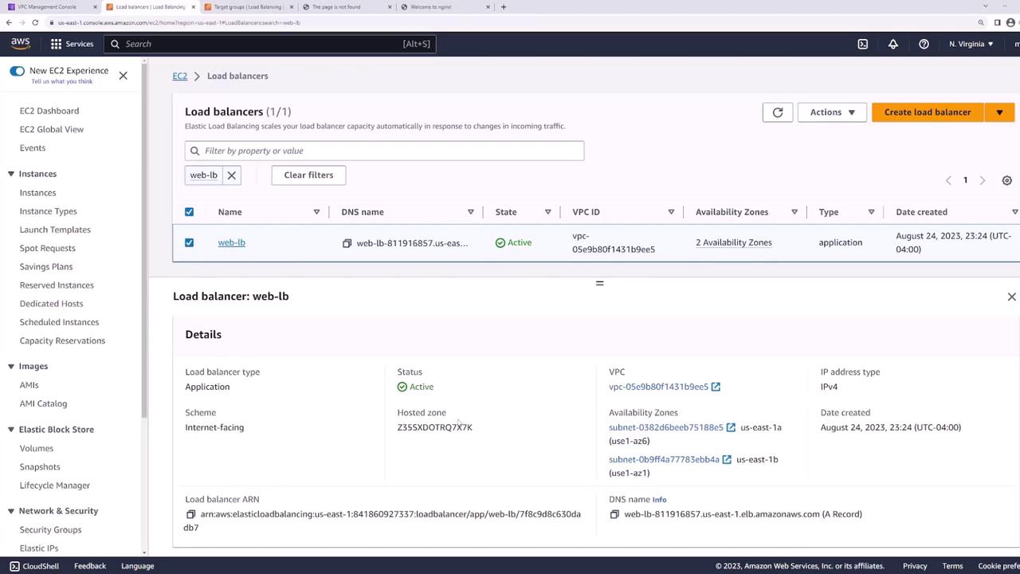The height and width of the screenshot is (574, 1020).
Task: Open Security Groups in the sidebar
Action: click(x=50, y=530)
